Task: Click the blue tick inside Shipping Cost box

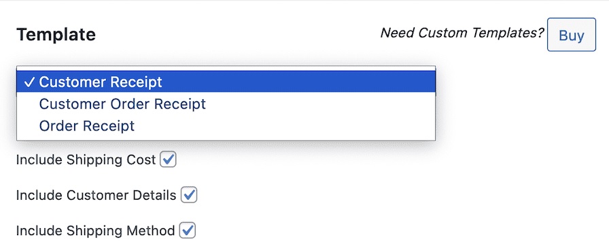Action: pyautogui.click(x=168, y=159)
